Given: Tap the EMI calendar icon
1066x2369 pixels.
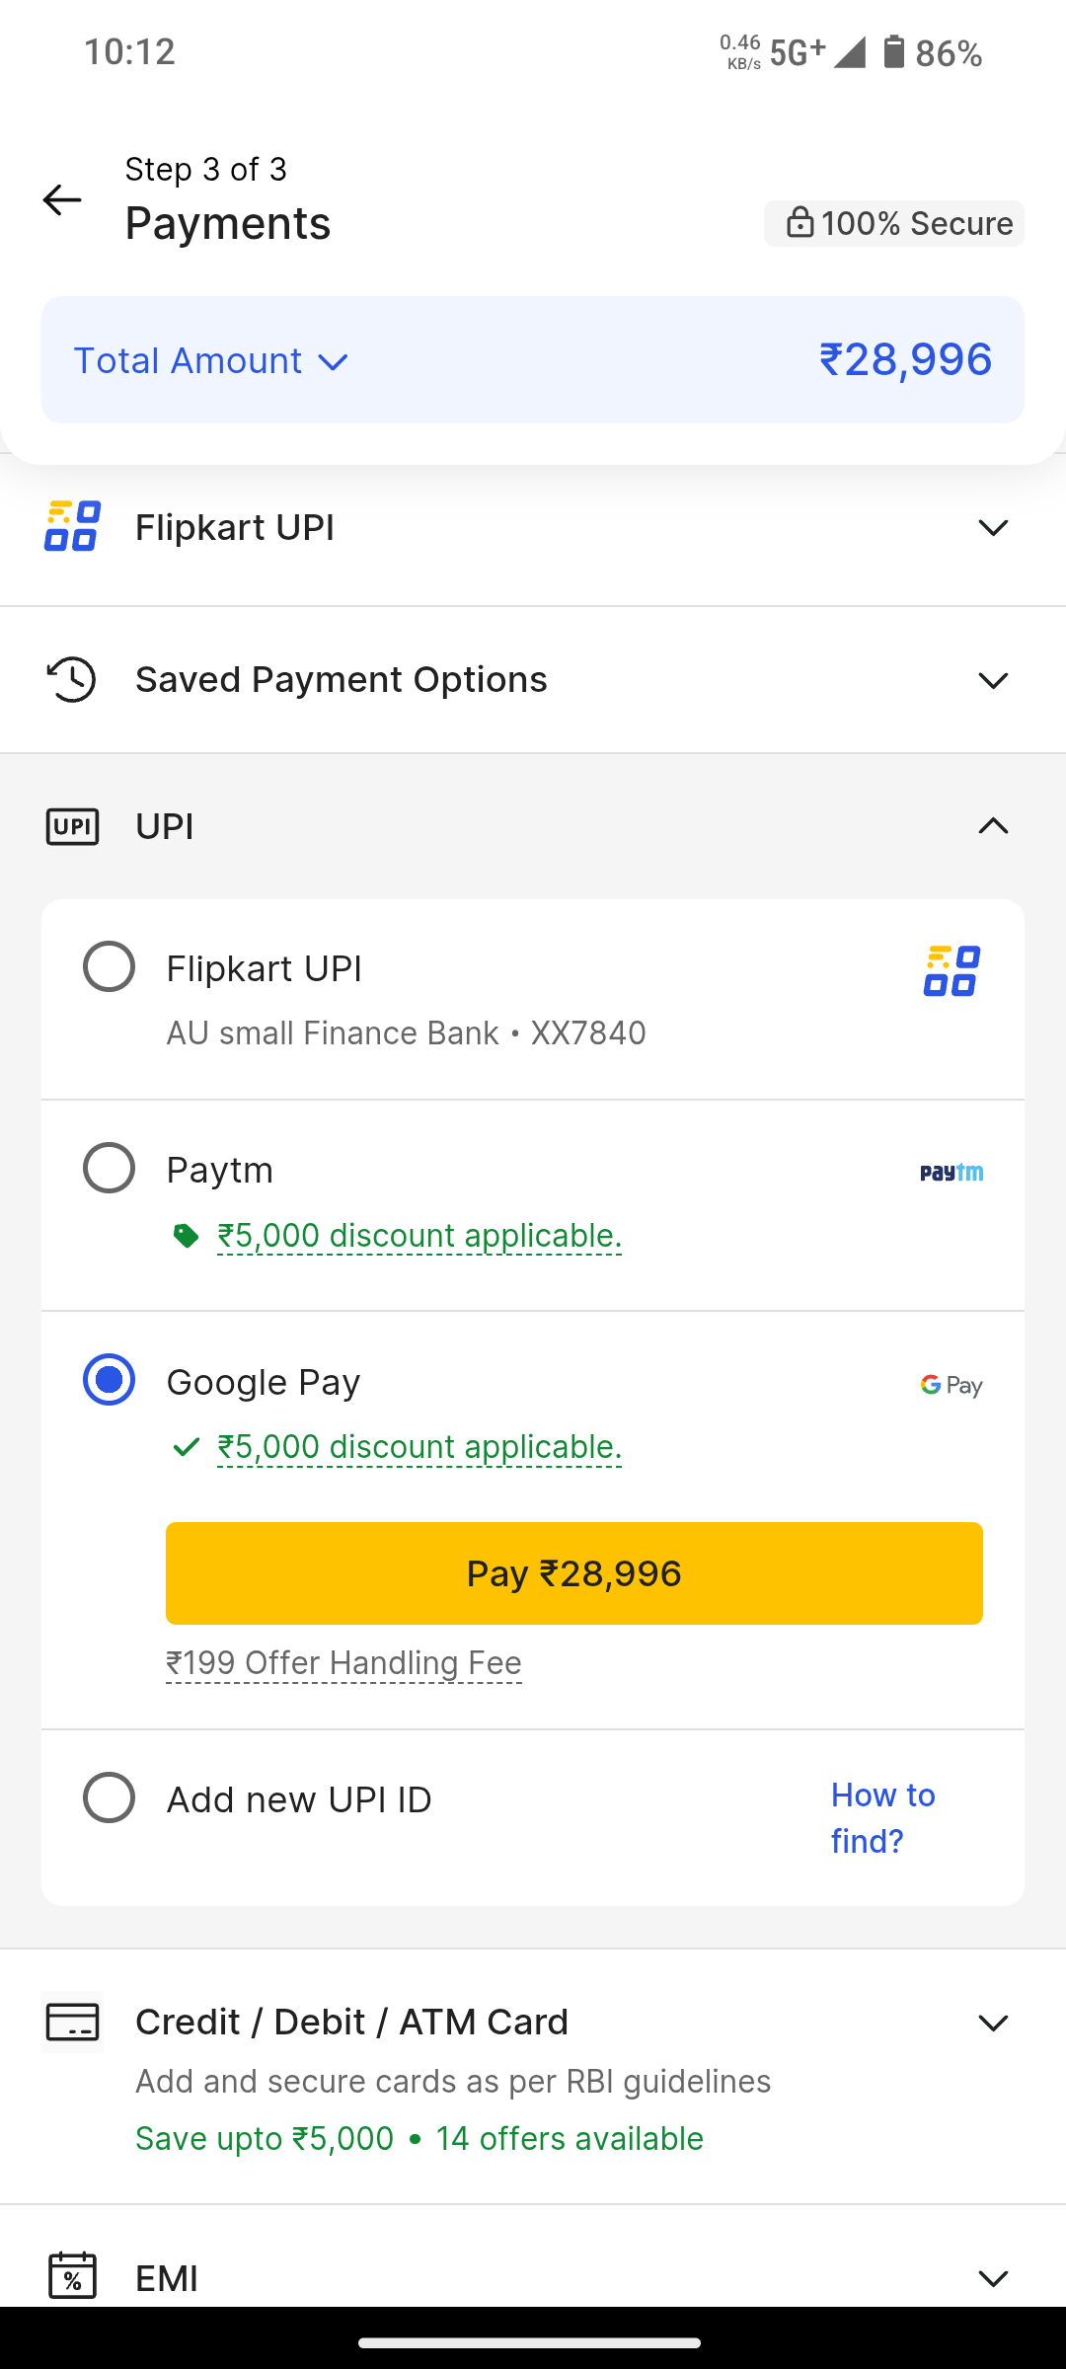Looking at the screenshot, I should [x=72, y=2275].
